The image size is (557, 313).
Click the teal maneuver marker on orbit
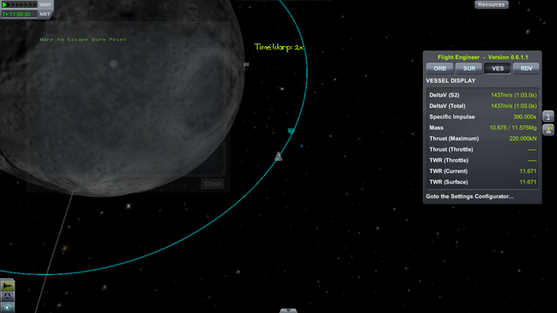pos(291,131)
